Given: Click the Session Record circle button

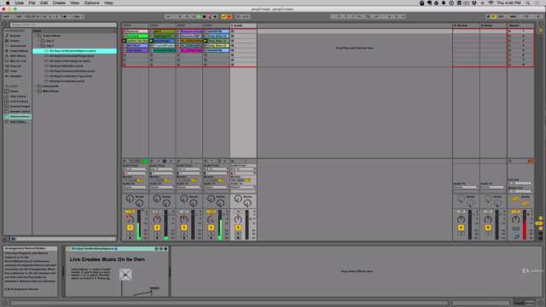Looking at the screenshot, I should coord(238,16).
